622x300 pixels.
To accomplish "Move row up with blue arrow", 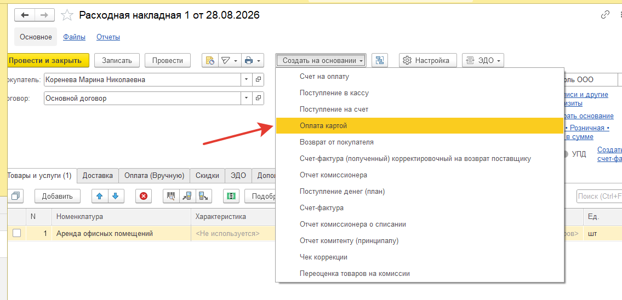I will [99, 196].
